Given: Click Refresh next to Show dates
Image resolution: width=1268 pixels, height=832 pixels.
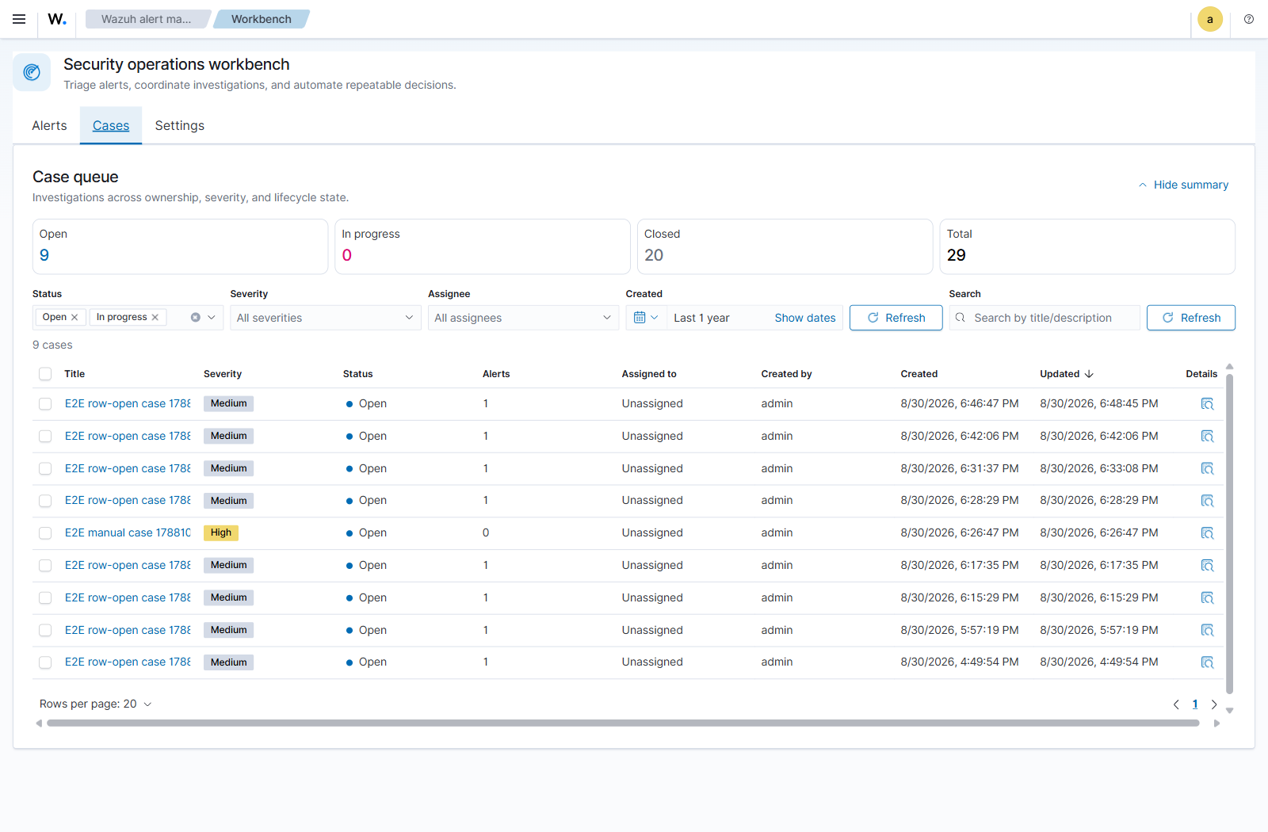Looking at the screenshot, I should coord(896,318).
